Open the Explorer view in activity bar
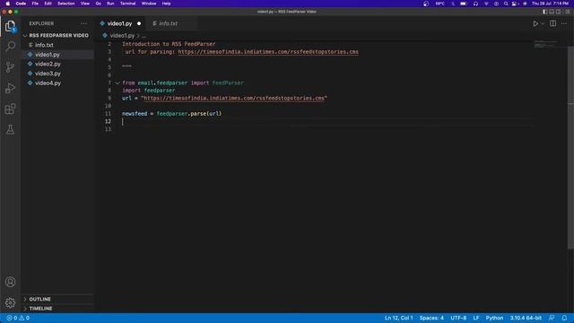Viewport: 574px width, 323px height. click(x=10, y=26)
